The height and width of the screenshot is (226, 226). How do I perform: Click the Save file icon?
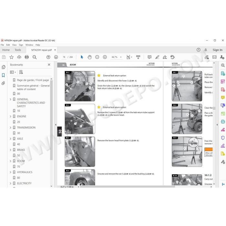tap(4, 57)
